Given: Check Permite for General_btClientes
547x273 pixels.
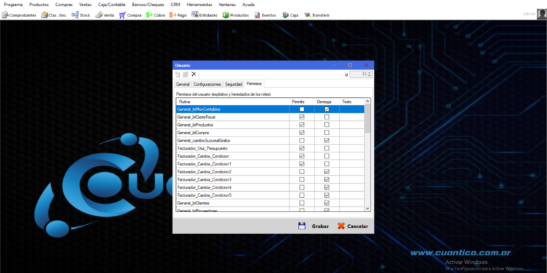Looking at the screenshot, I should click(302, 203).
